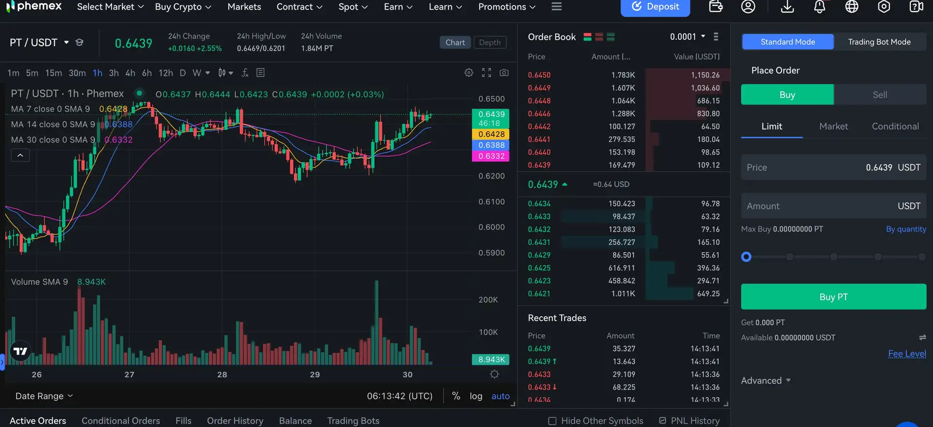933x427 pixels.
Task: Expand the 0.0001 price precision dropdown
Action: tap(687, 37)
